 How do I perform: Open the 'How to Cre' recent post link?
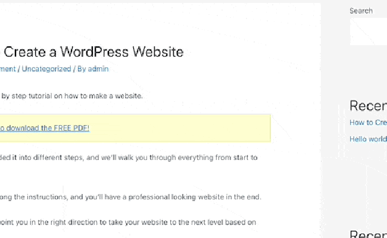[x=368, y=123]
